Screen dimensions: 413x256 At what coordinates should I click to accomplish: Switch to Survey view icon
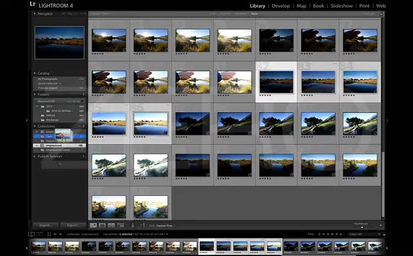pyautogui.click(x=121, y=225)
